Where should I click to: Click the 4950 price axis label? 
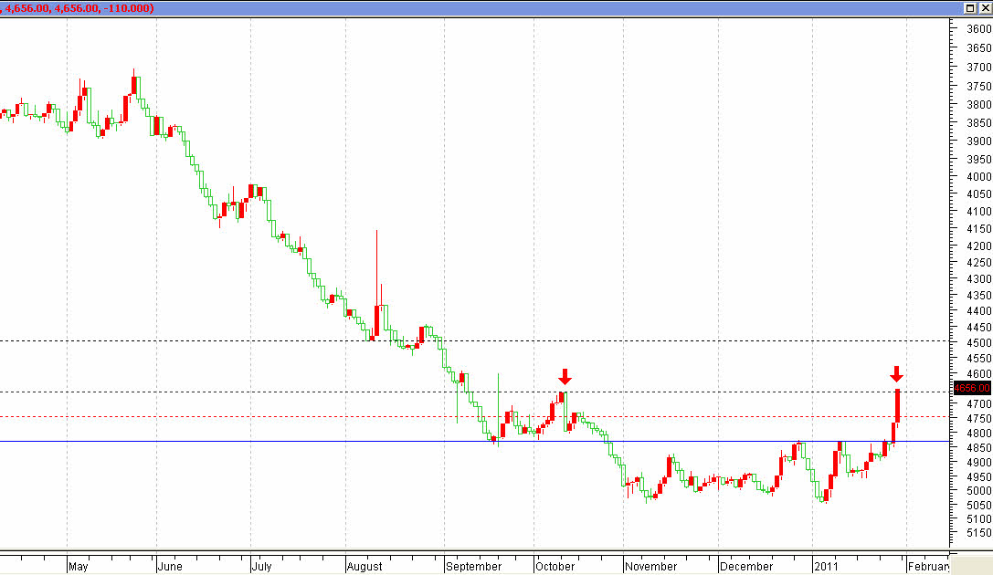click(x=979, y=477)
